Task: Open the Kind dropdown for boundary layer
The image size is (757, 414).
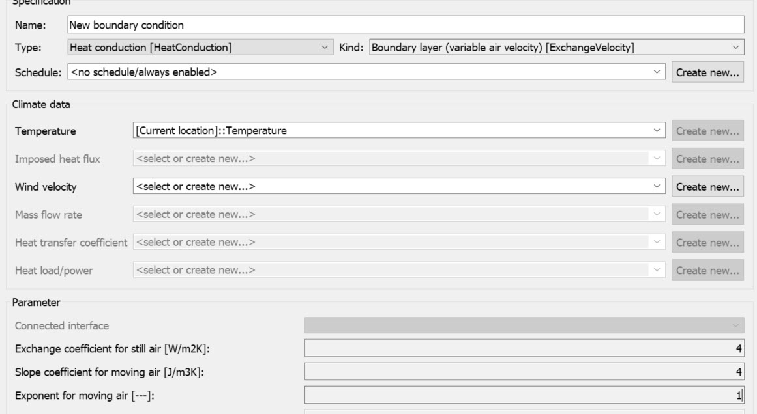Action: click(556, 47)
